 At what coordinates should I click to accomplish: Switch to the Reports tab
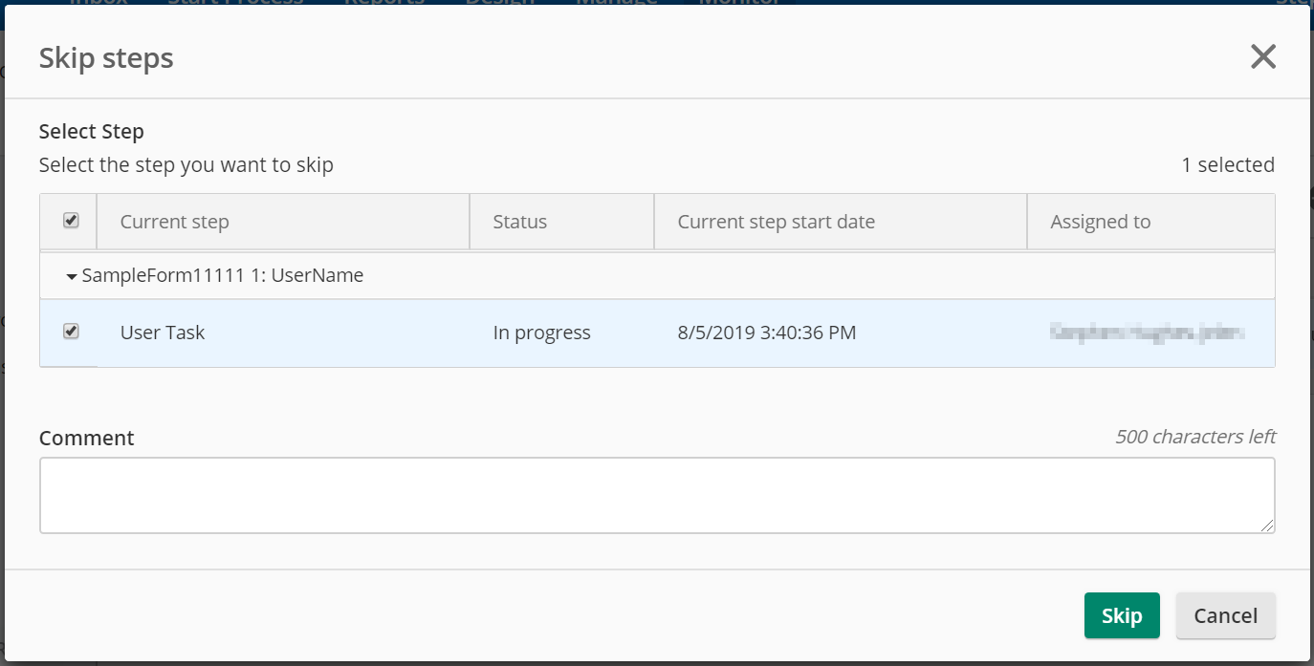[x=383, y=3]
